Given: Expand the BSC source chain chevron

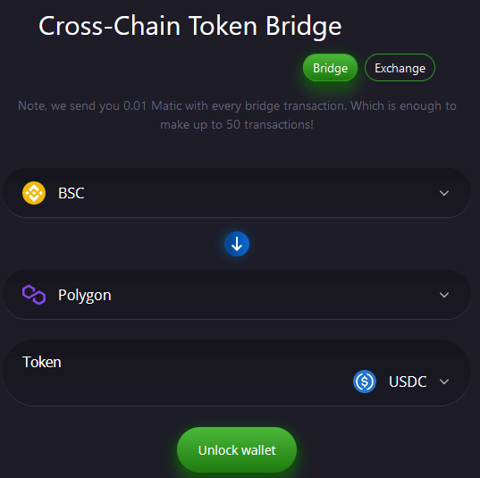Looking at the screenshot, I should [x=444, y=193].
